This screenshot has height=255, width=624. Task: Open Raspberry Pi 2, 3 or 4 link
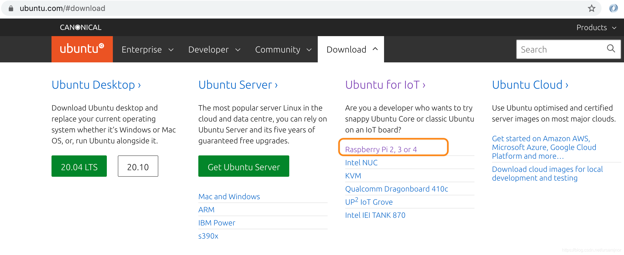point(381,149)
